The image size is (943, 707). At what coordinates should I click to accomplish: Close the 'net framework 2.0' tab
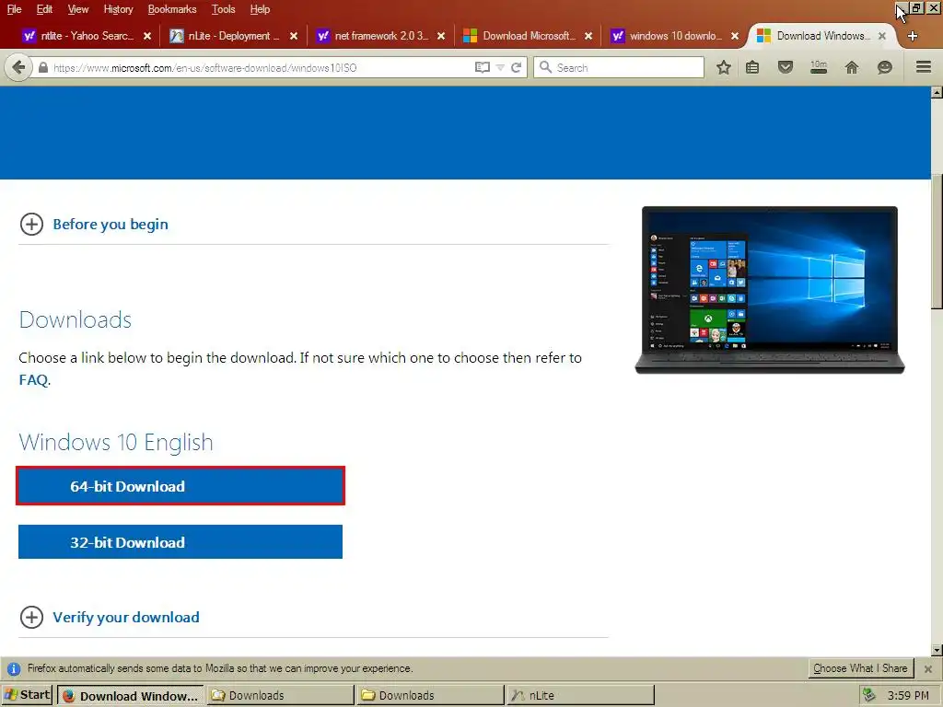441,36
